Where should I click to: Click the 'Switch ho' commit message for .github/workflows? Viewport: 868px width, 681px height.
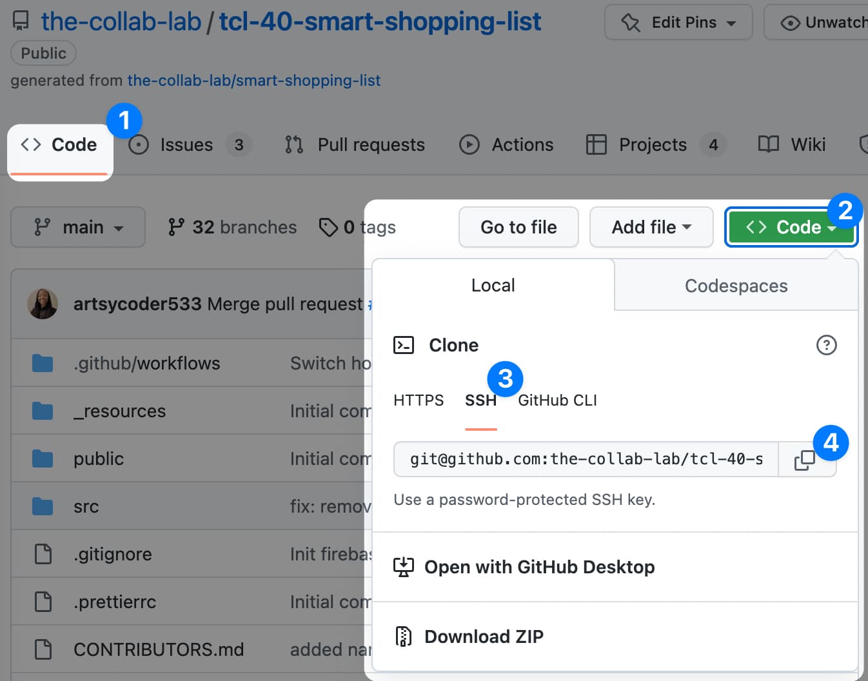331,363
